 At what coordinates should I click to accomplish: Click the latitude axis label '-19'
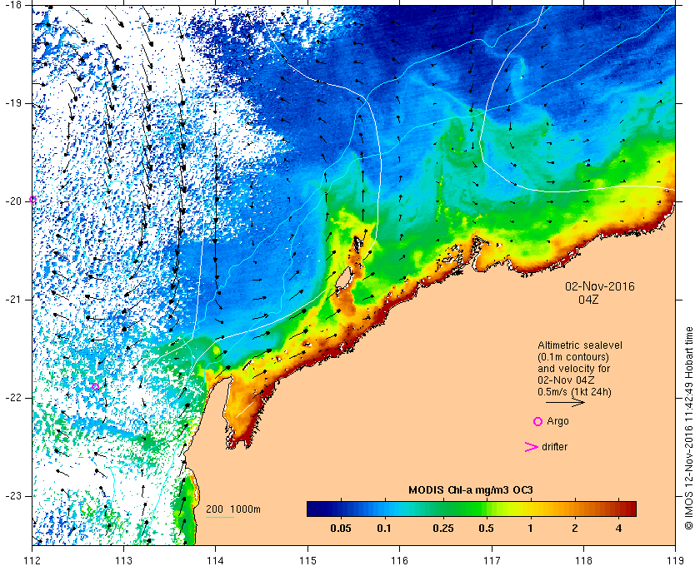coord(12,103)
